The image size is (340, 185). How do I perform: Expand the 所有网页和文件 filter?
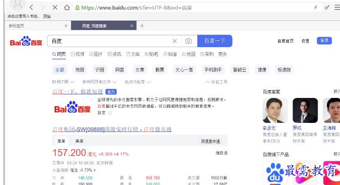tap(99, 82)
